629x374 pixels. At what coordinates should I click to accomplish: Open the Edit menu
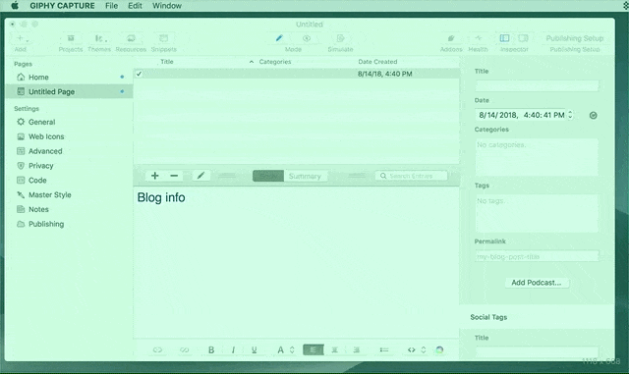click(135, 6)
